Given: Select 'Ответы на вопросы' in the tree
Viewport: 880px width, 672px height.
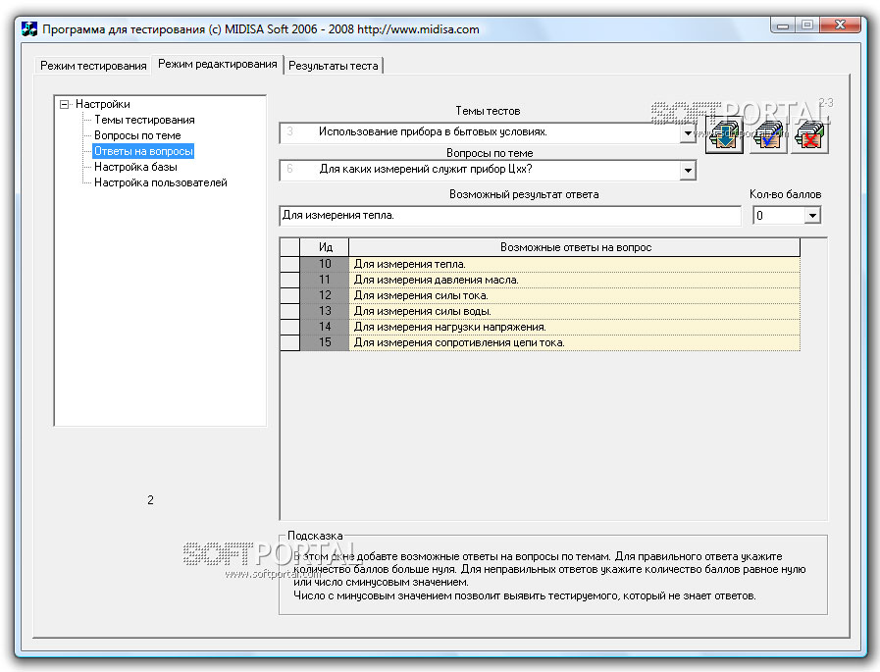Looking at the screenshot, I should (143, 151).
